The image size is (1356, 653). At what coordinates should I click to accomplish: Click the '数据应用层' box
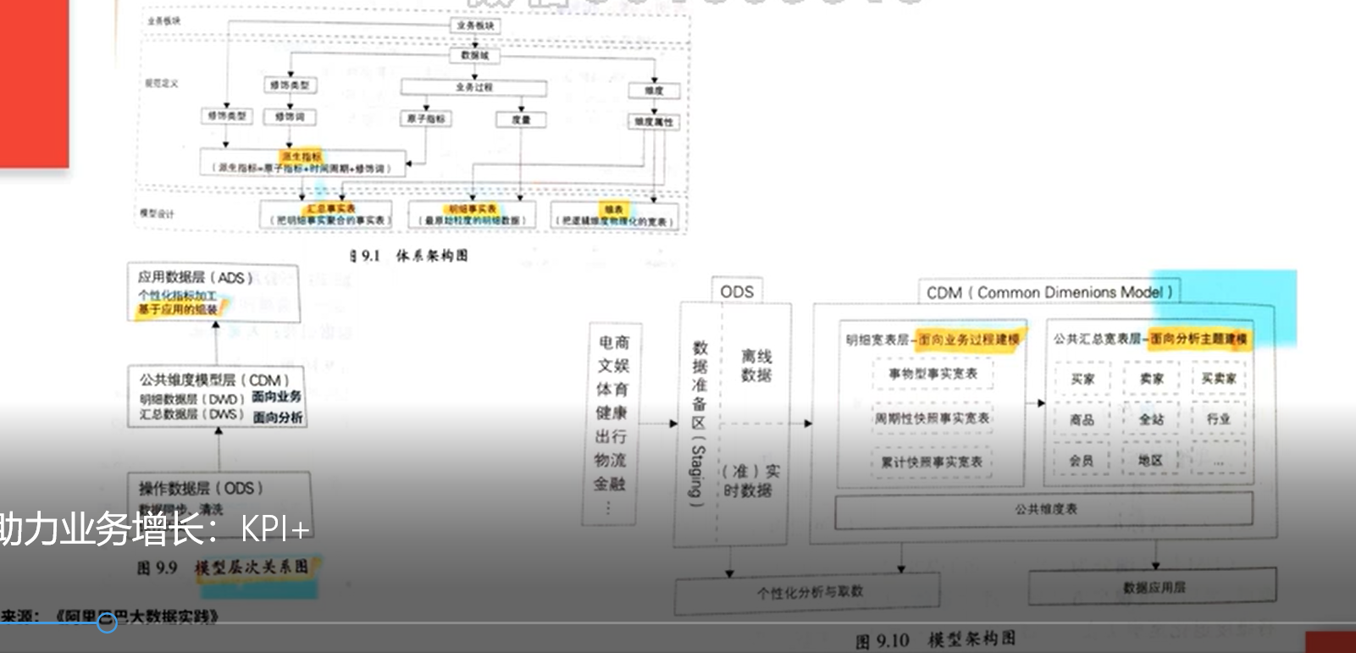click(x=1153, y=587)
